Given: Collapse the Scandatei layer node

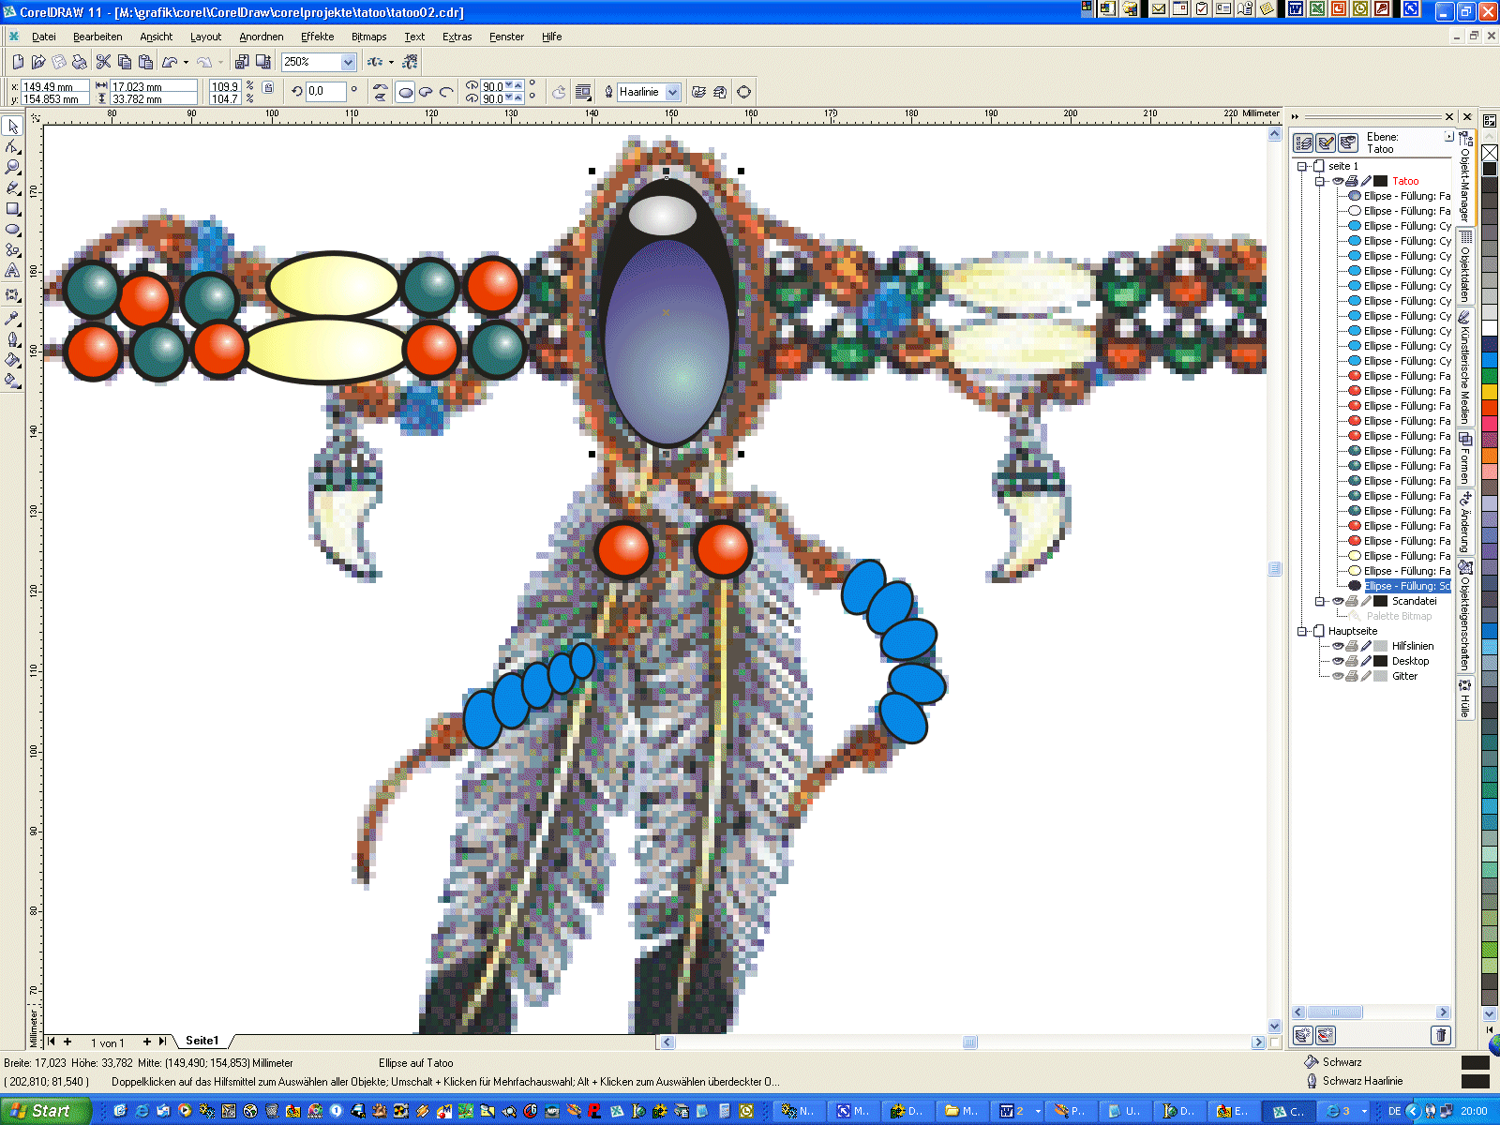Looking at the screenshot, I should tap(1320, 601).
